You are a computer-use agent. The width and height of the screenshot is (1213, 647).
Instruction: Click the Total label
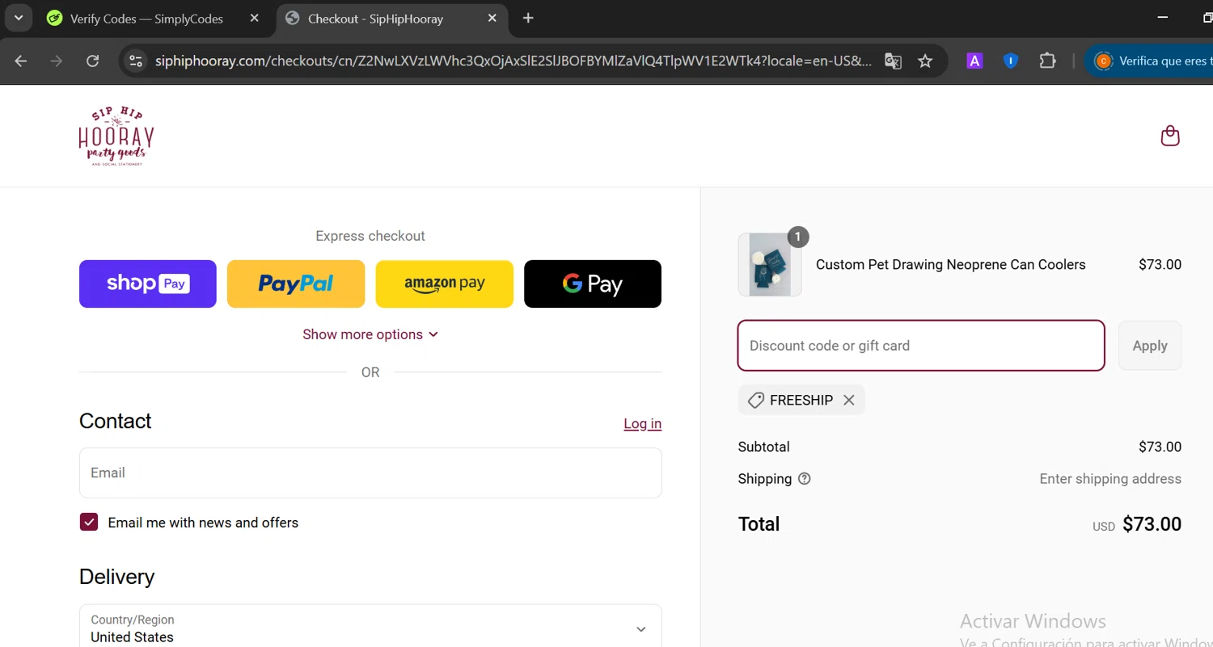[x=759, y=524]
